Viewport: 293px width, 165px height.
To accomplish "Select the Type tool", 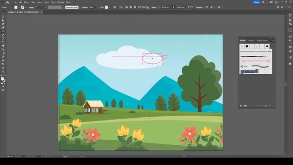I will 3,38.
